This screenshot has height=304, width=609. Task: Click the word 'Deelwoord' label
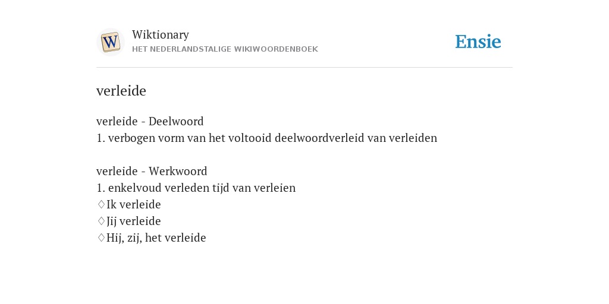point(176,121)
